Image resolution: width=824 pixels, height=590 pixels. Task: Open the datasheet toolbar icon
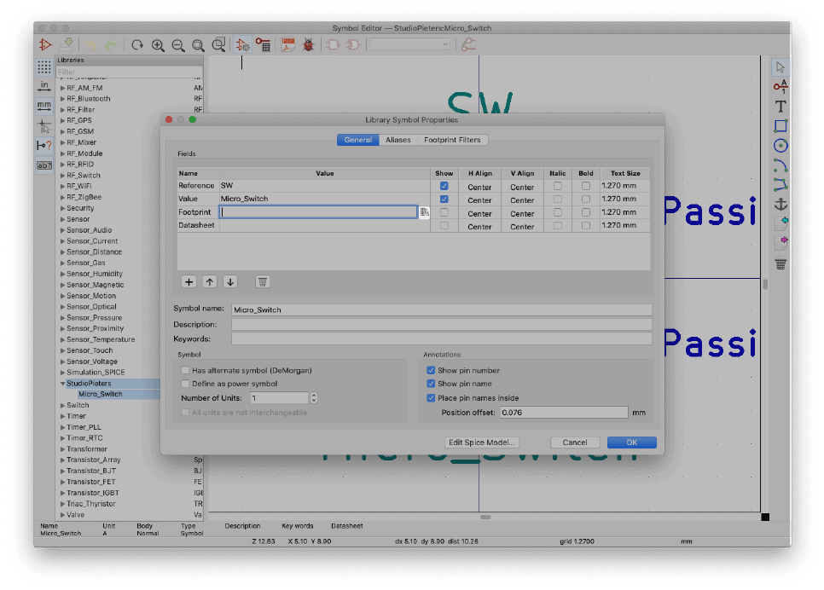pyautogui.click(x=288, y=45)
